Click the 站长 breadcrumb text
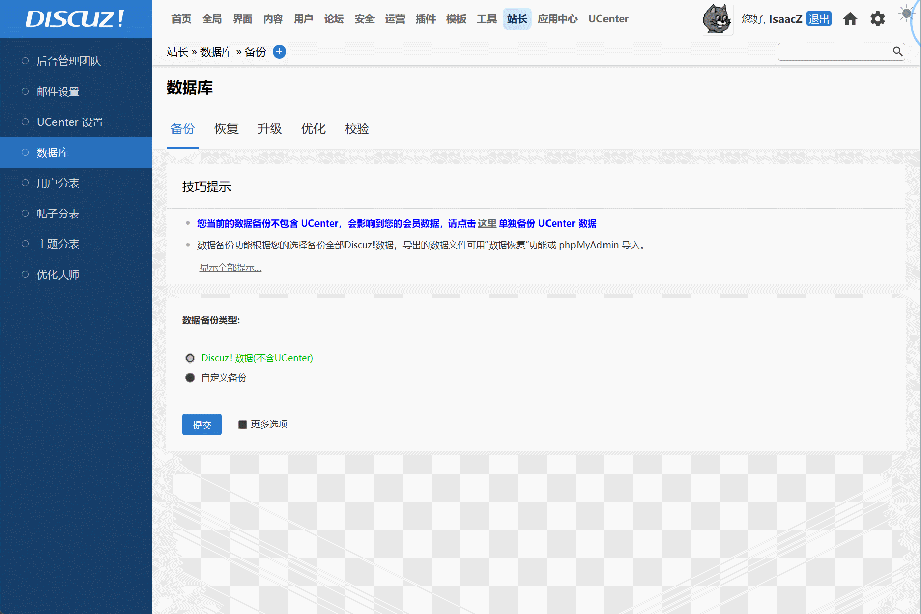The height and width of the screenshot is (614, 921). (x=178, y=52)
